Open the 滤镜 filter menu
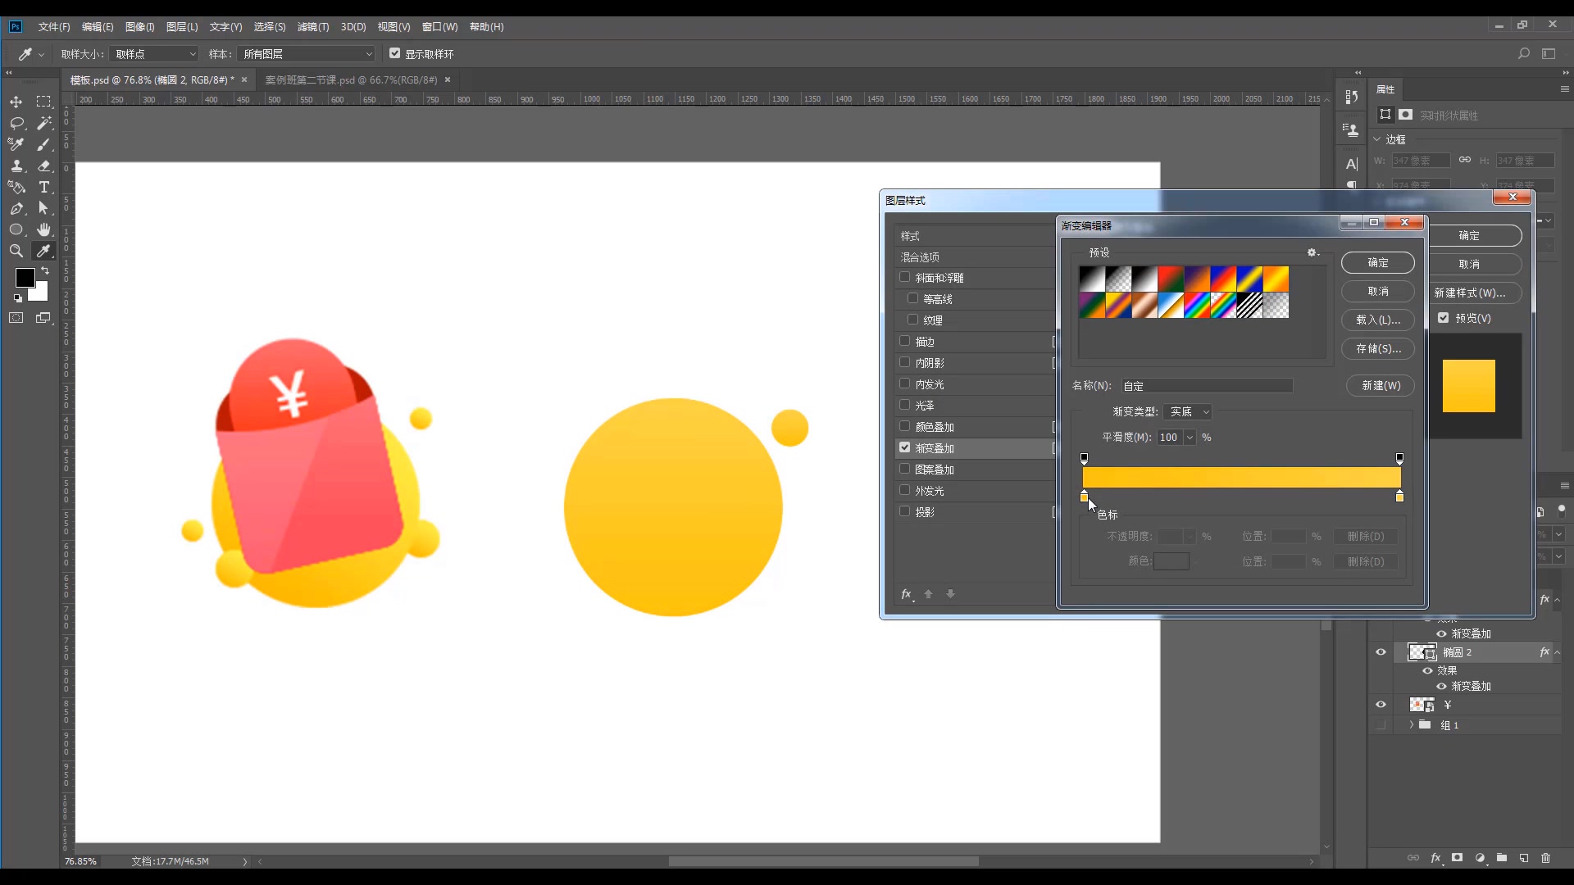Screen dimensions: 1574x885 pyautogui.click(x=312, y=27)
